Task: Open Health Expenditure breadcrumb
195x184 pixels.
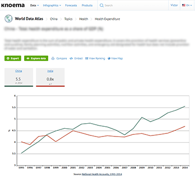Action: [x=107, y=19]
